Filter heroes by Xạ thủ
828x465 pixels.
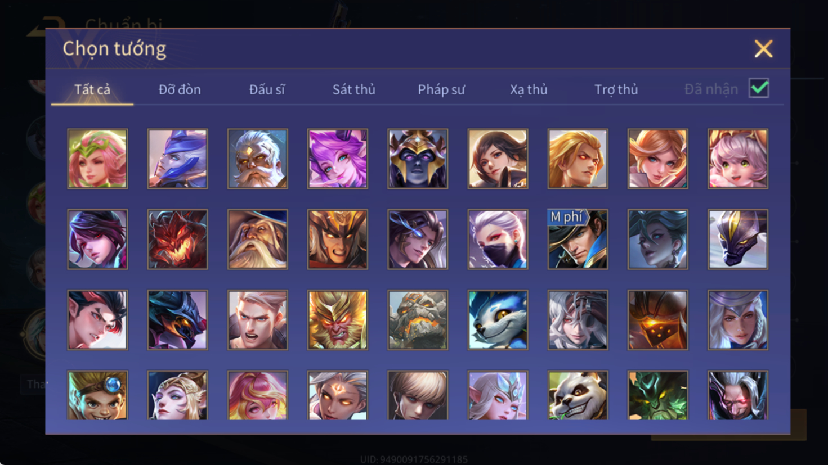(529, 89)
